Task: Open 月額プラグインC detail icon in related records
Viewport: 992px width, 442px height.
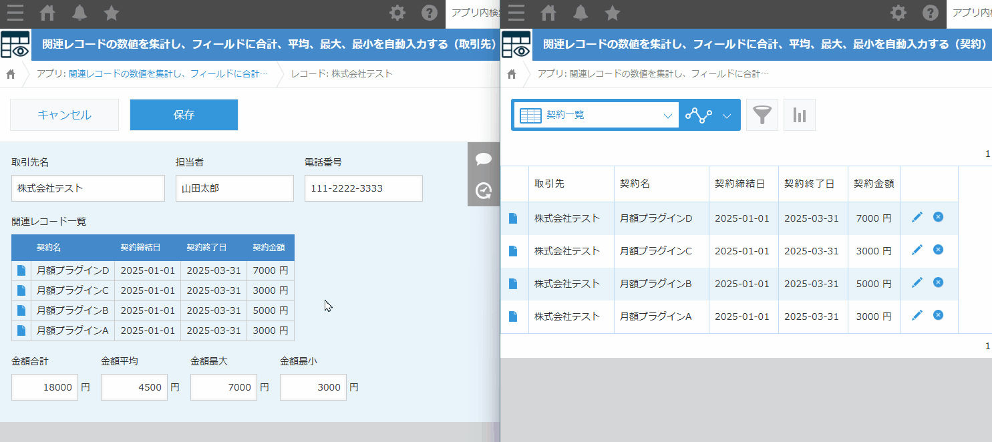Action: pyautogui.click(x=21, y=290)
